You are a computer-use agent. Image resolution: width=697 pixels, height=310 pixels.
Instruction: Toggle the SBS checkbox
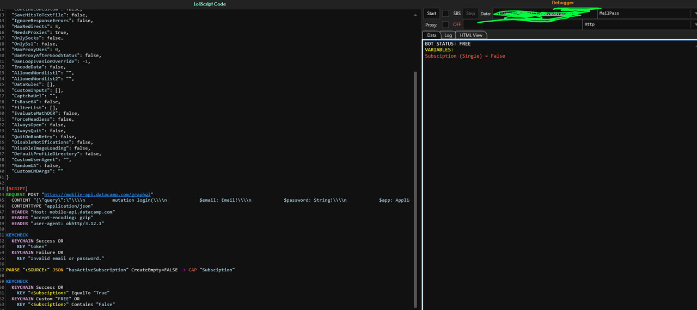pos(445,13)
